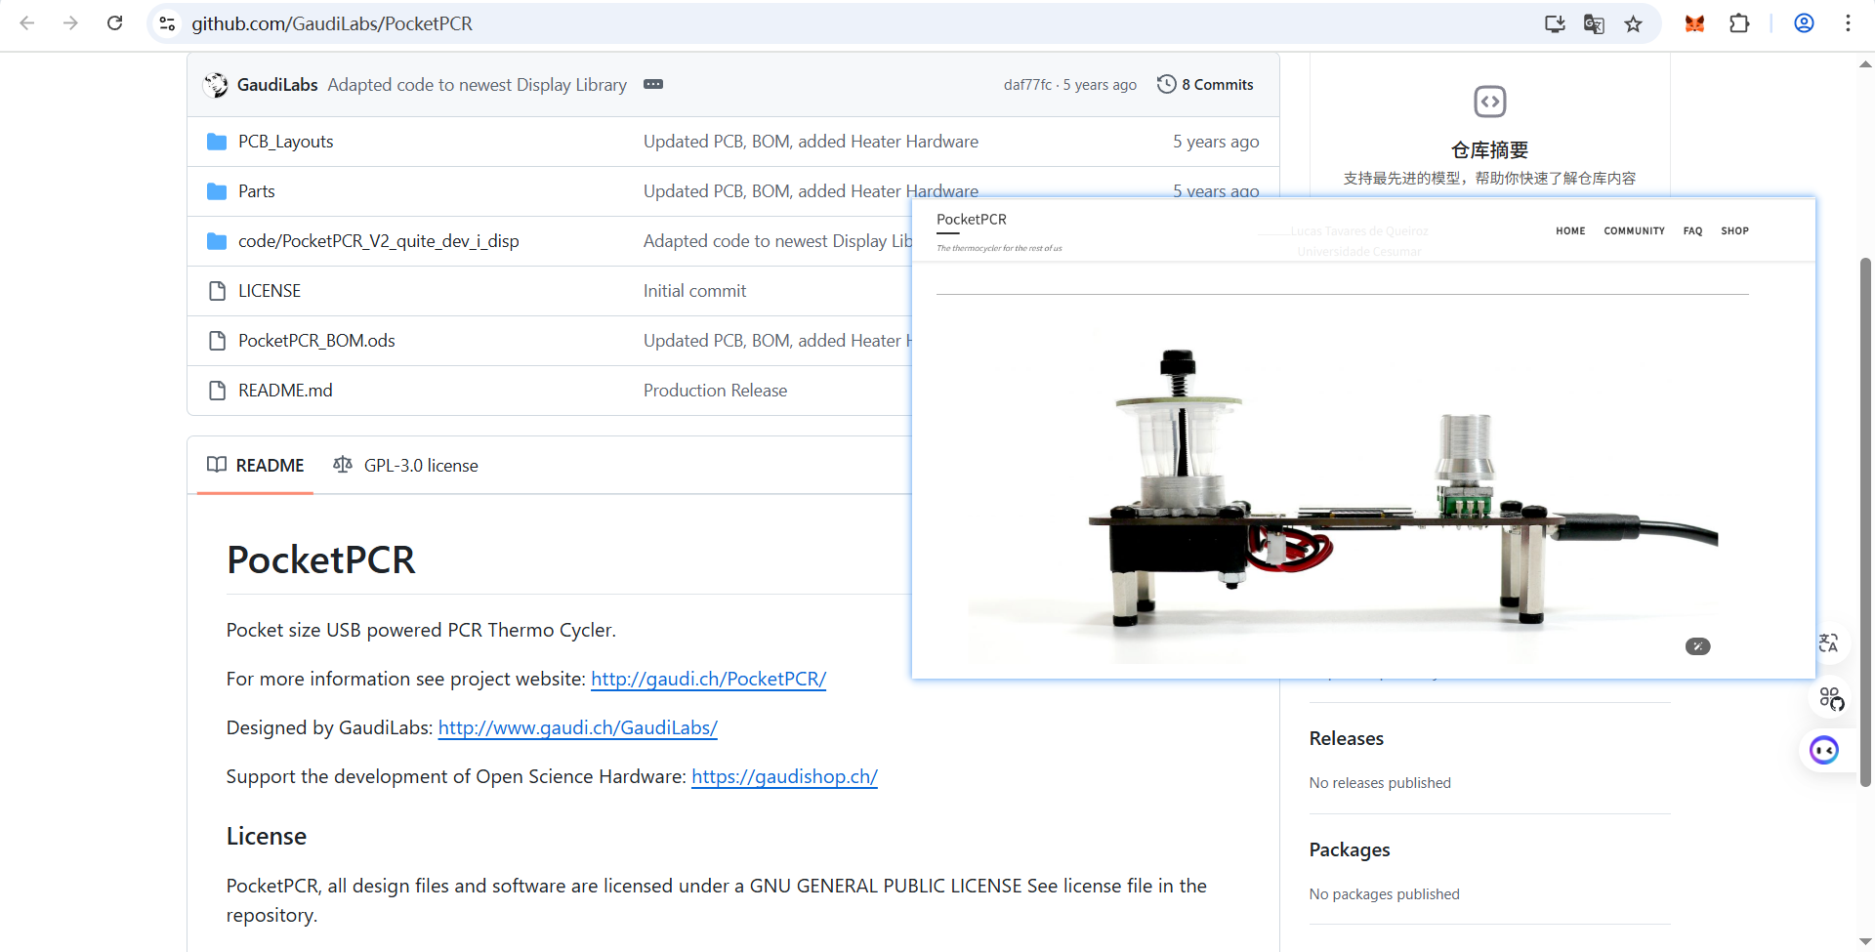Image resolution: width=1875 pixels, height=952 pixels.
Task: Open code/PocketPCR_V2_quite_dev_i_disp folder
Action: coord(378,241)
